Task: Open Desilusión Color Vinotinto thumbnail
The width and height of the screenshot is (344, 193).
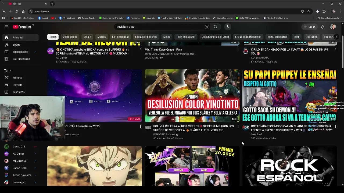Action: [x=192, y=96]
